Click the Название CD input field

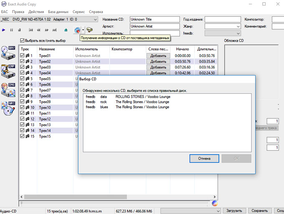click(155, 19)
